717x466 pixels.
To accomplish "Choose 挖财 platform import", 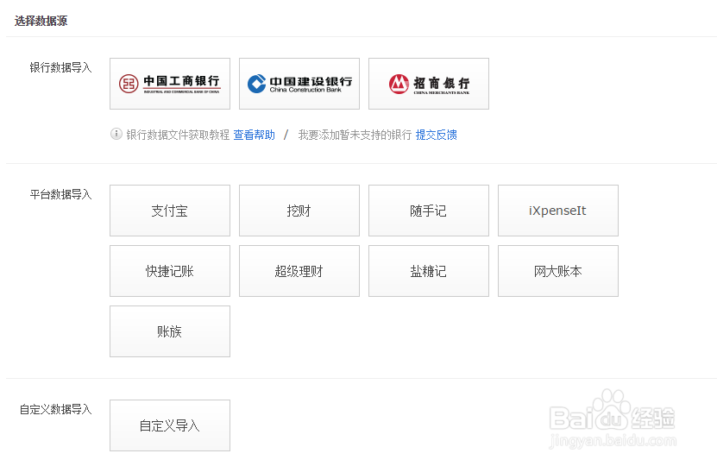I will click(x=299, y=211).
